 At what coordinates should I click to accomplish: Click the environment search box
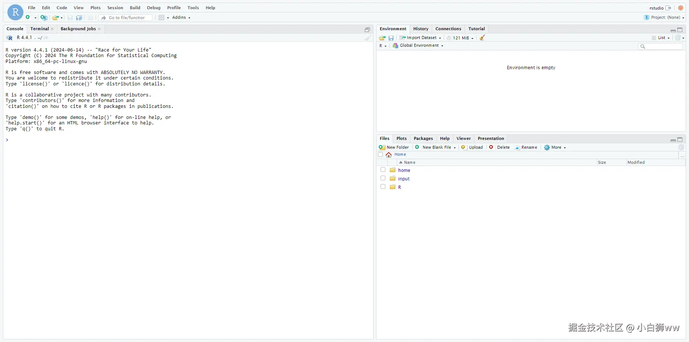[x=660, y=46]
